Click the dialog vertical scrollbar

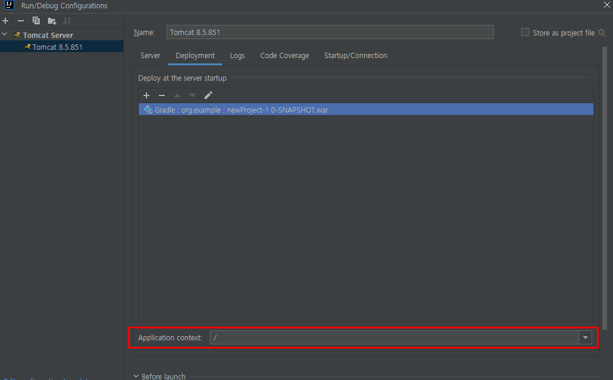604,188
